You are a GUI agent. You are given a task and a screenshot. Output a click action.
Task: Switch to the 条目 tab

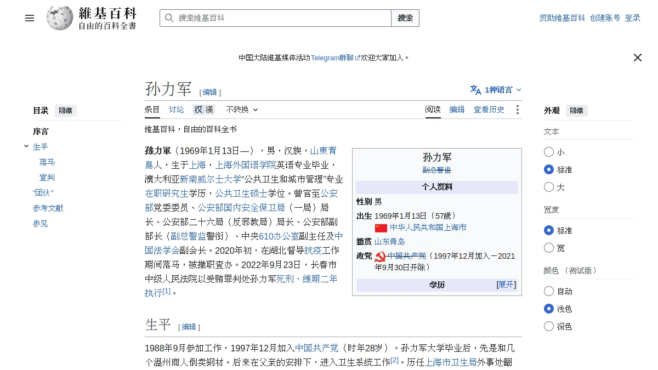152,110
